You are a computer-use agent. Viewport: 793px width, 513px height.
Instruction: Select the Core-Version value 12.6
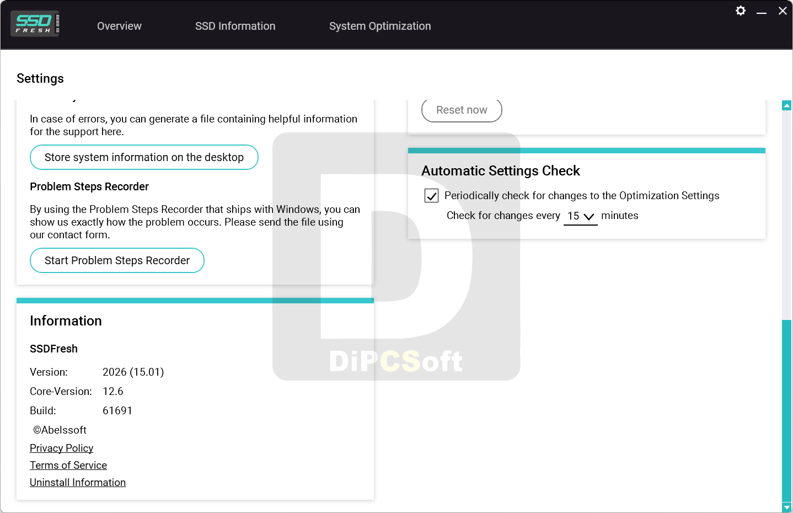click(113, 391)
